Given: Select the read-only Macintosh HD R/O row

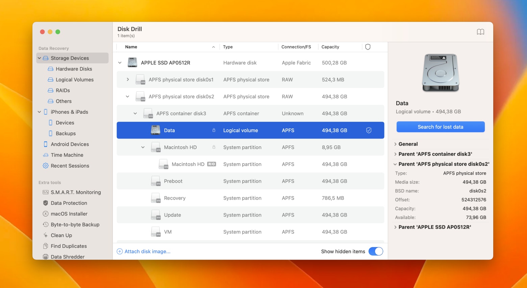Looking at the screenshot, I should pyautogui.click(x=250, y=164).
